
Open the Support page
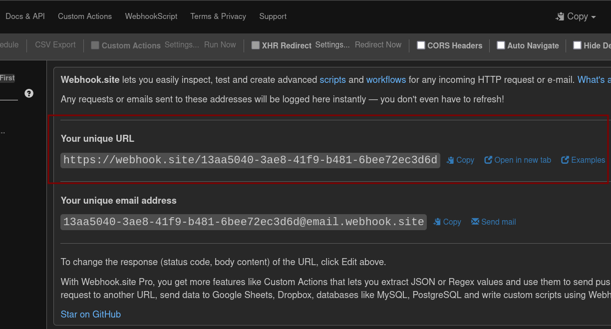(x=273, y=16)
